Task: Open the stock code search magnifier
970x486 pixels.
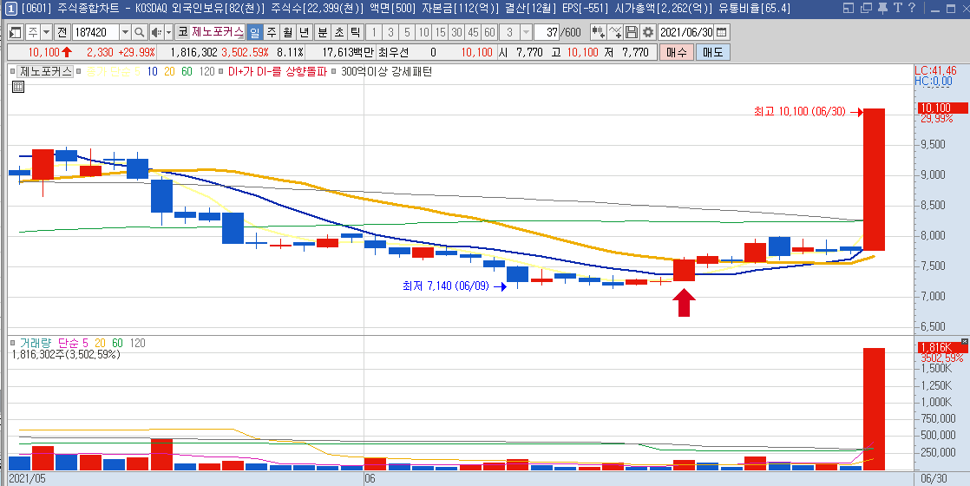Action: [140, 32]
